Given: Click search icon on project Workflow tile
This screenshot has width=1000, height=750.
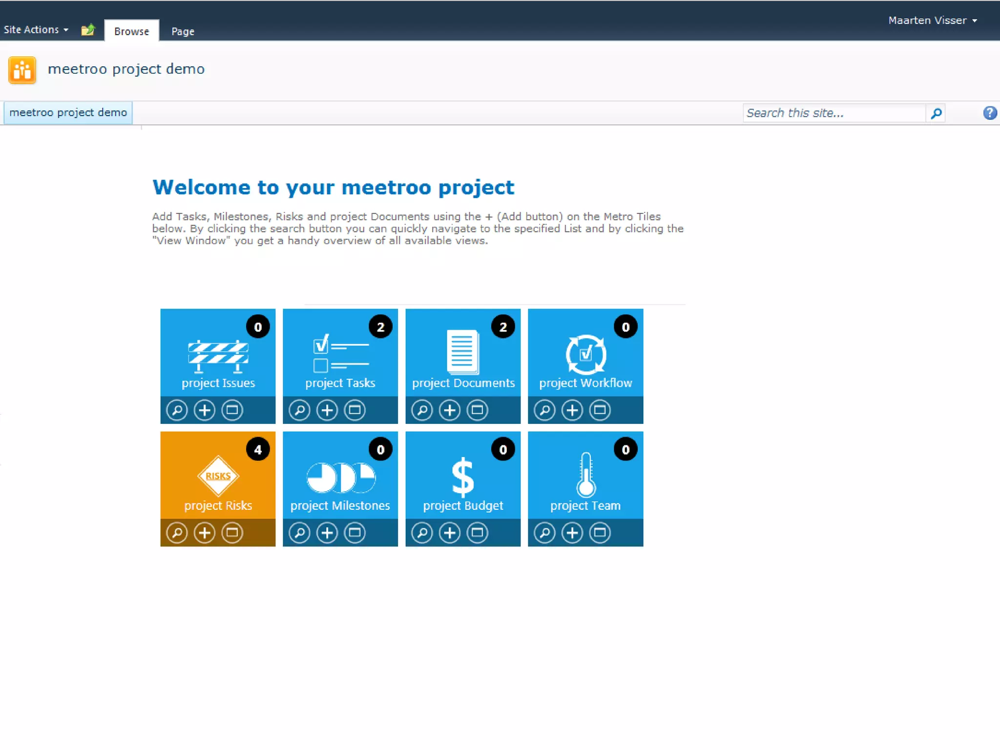Looking at the screenshot, I should point(544,410).
